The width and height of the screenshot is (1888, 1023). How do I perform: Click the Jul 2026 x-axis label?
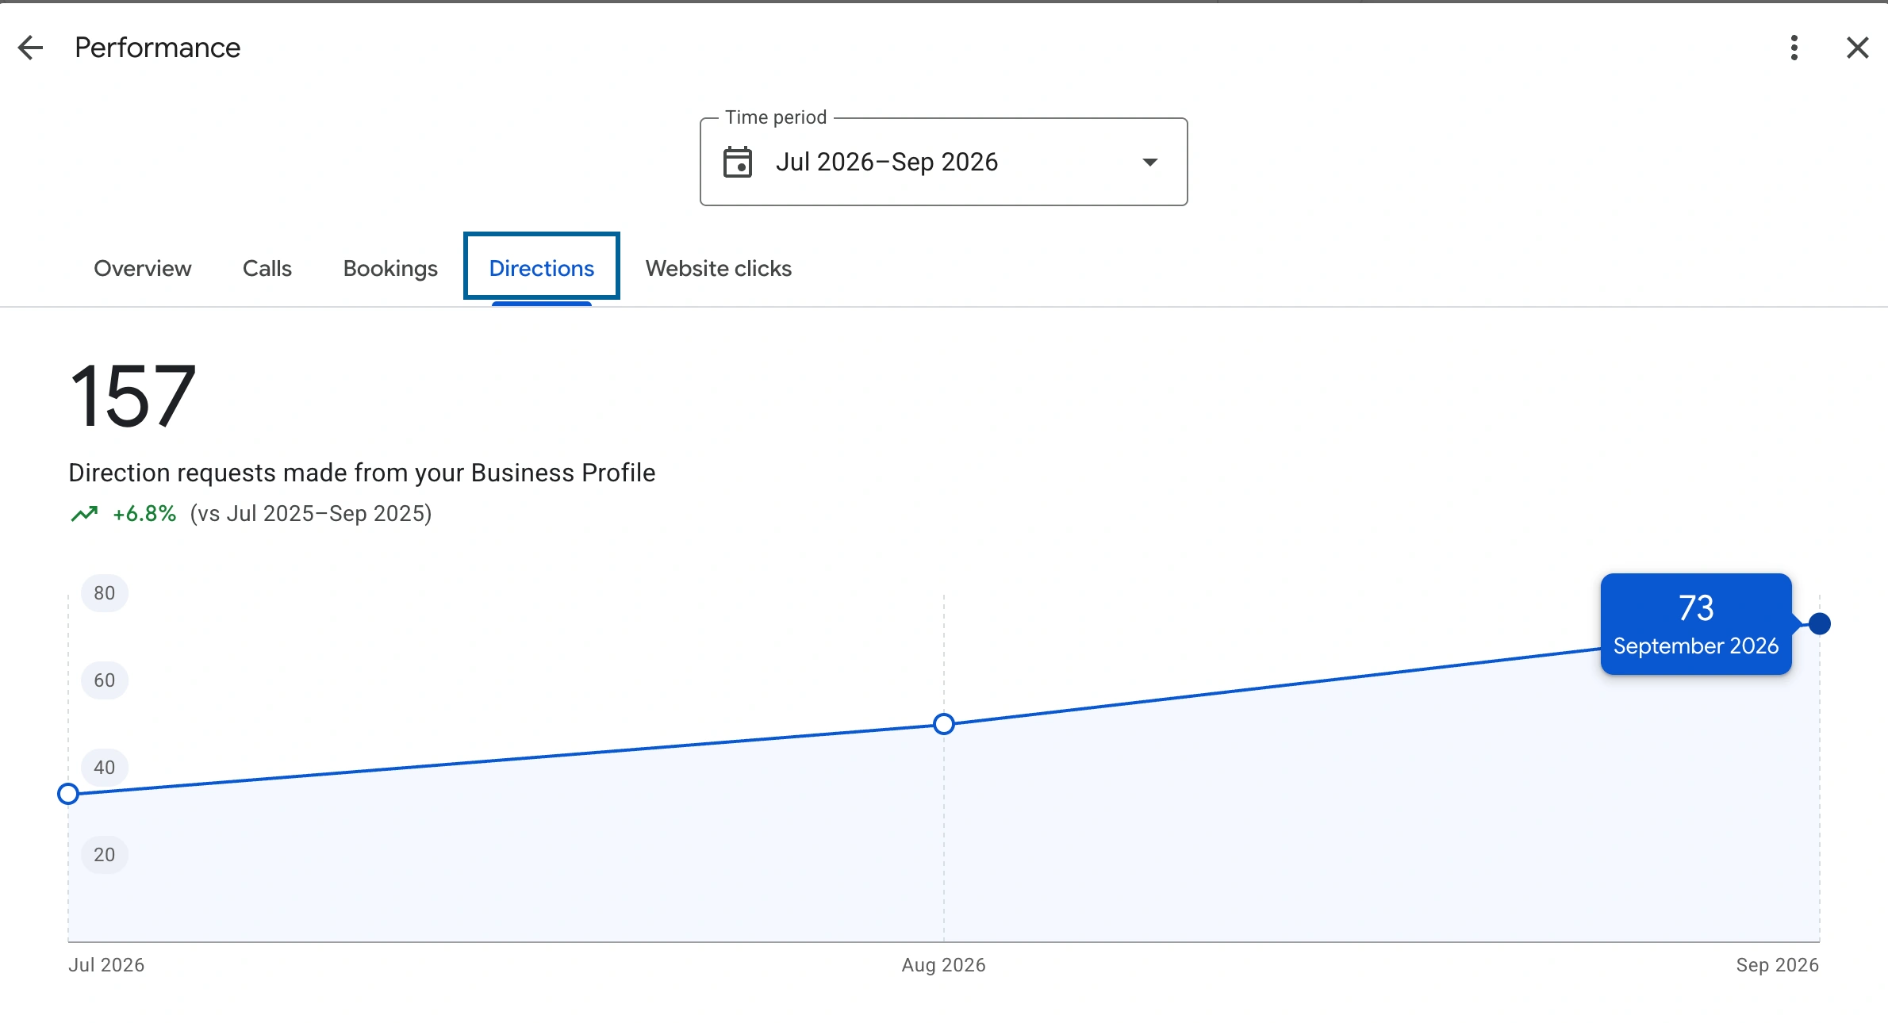pyautogui.click(x=106, y=965)
